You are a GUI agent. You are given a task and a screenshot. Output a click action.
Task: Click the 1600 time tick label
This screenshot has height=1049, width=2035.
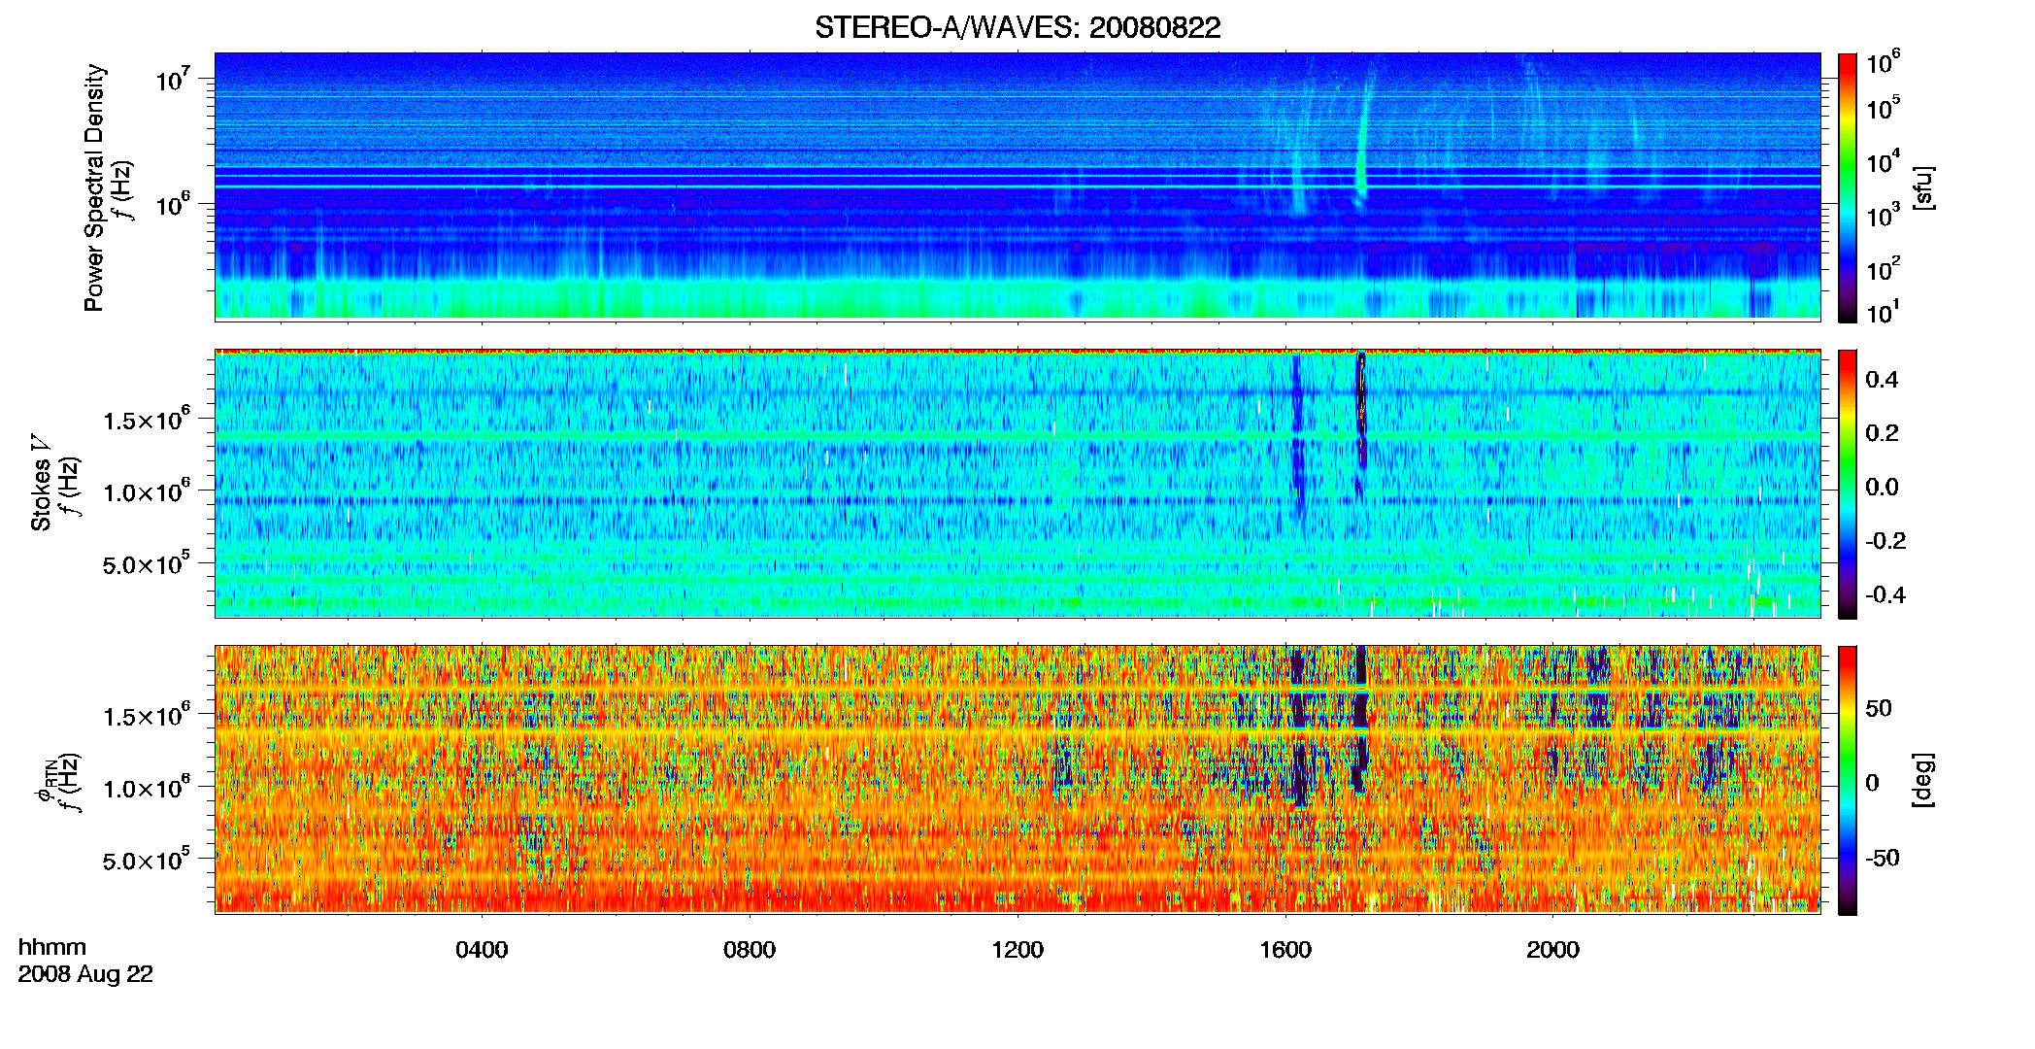(1285, 950)
